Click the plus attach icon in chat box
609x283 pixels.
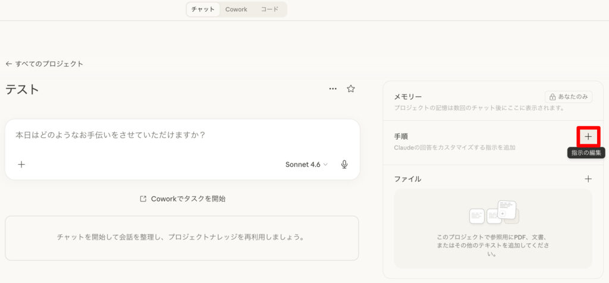click(x=21, y=165)
